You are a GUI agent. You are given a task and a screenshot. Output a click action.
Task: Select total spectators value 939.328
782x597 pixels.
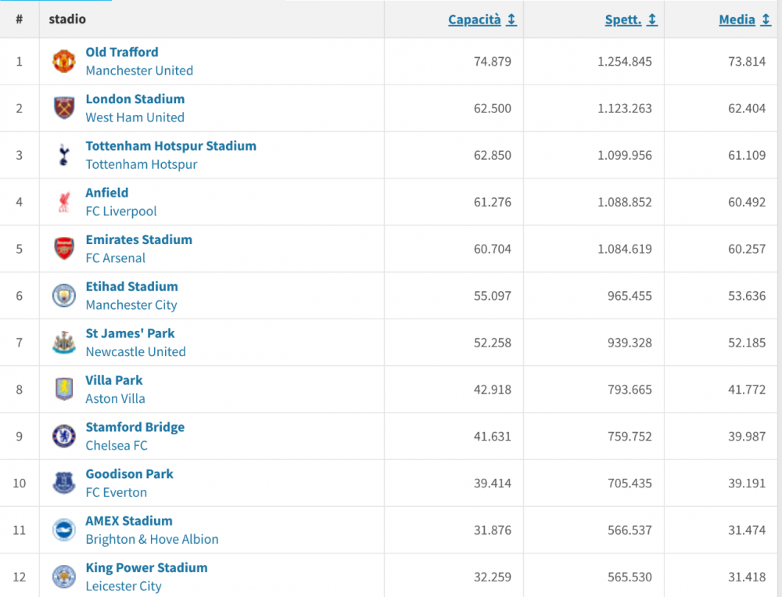630,343
